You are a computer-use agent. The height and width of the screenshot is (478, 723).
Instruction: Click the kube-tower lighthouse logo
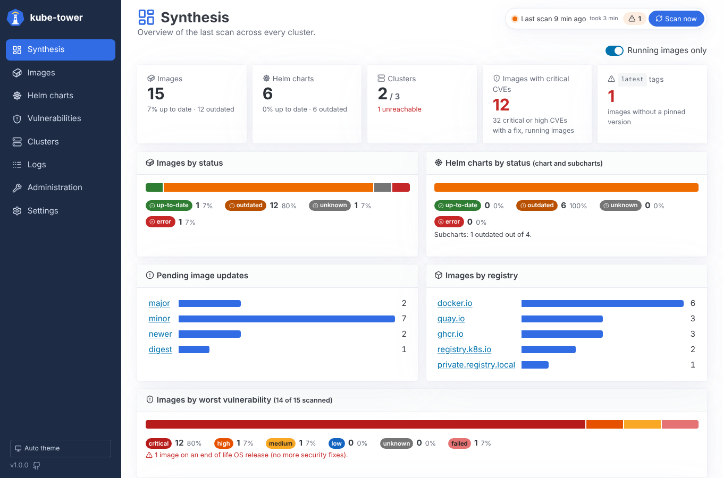click(15, 18)
